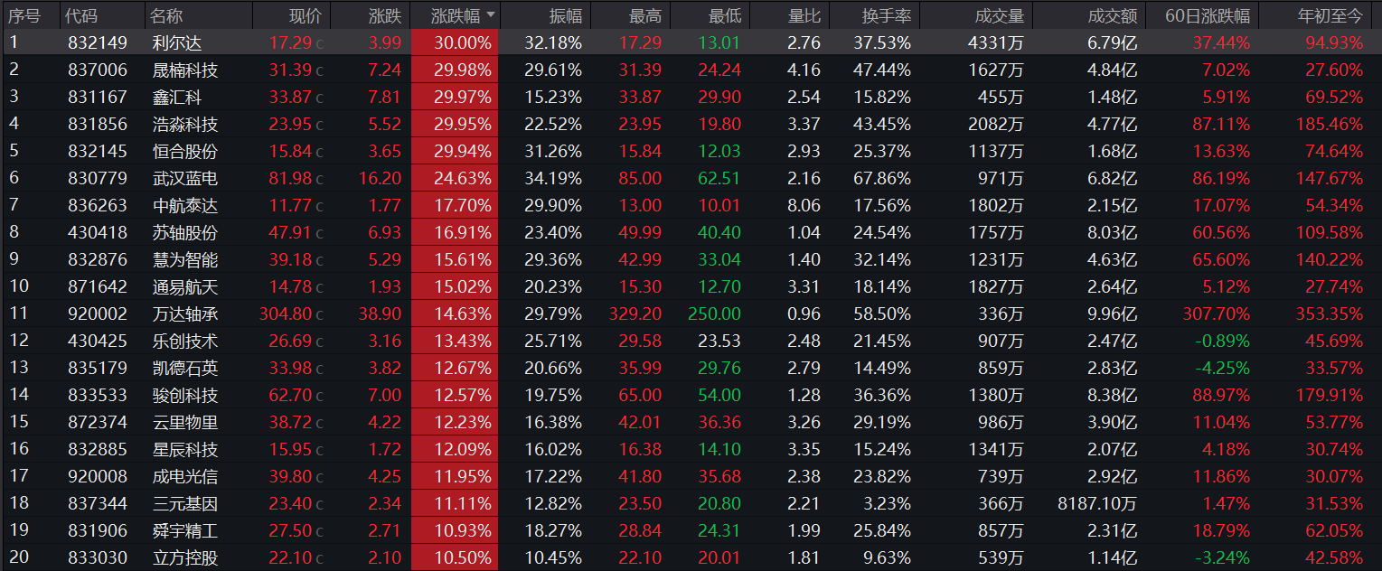The height and width of the screenshot is (571, 1382).
Task: Select the stock name 恒合股份
Action: click(185, 151)
